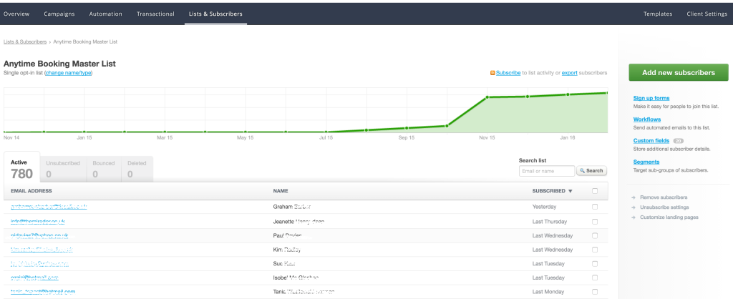Screen dimensions: 733x299
Task: Tick the checkbox in Sue's row
Action: click(595, 263)
